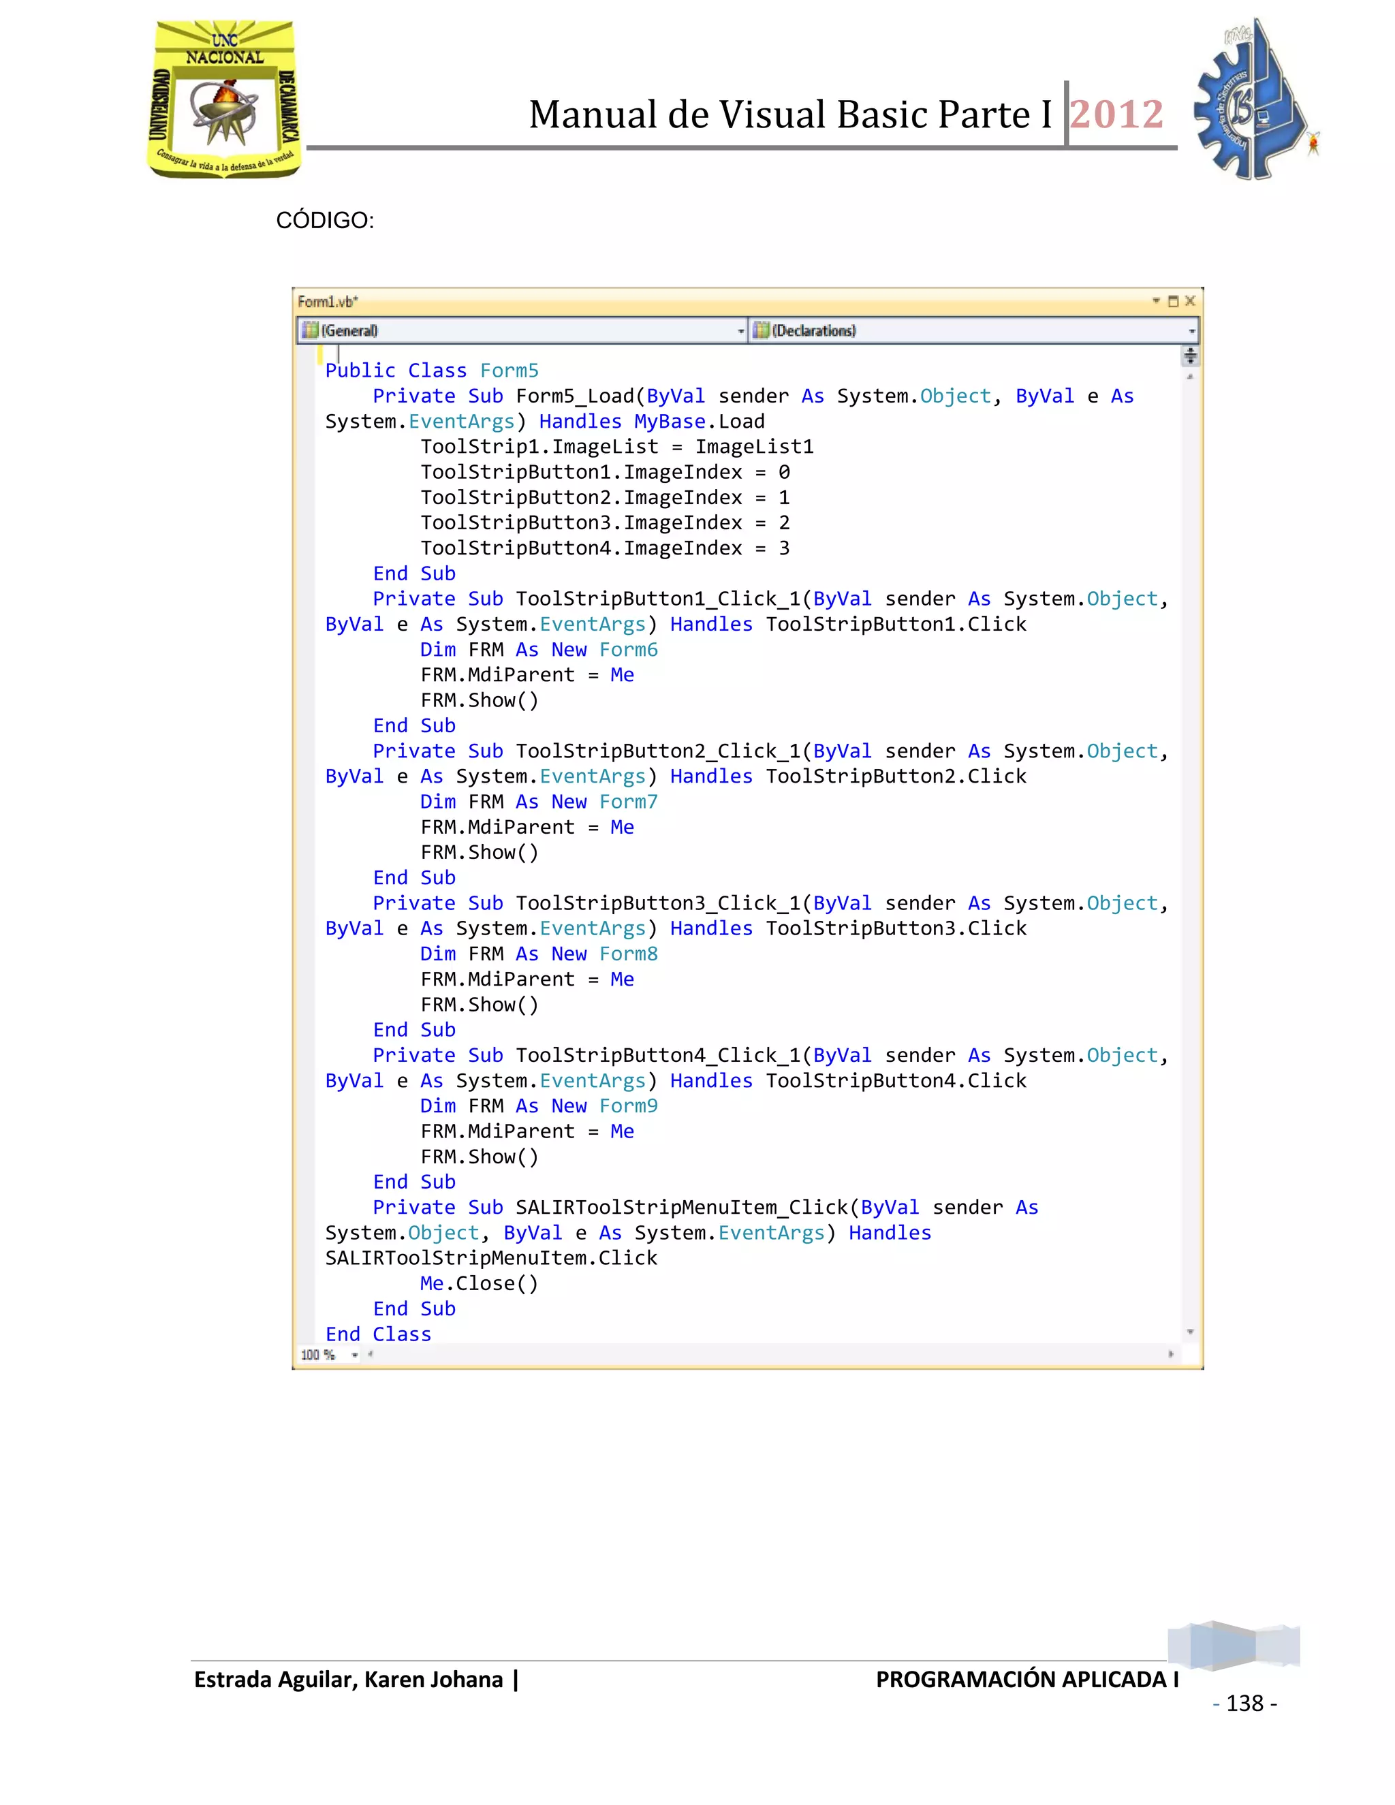This screenshot has height=1805, width=1395.
Task: Click 'ToolStripButton2.ImageIndex = 1' line
Action: [605, 497]
